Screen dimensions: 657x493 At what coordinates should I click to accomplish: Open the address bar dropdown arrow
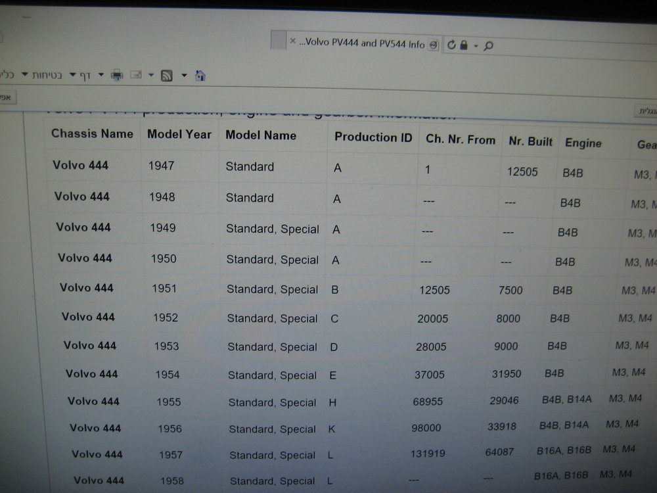[476, 46]
